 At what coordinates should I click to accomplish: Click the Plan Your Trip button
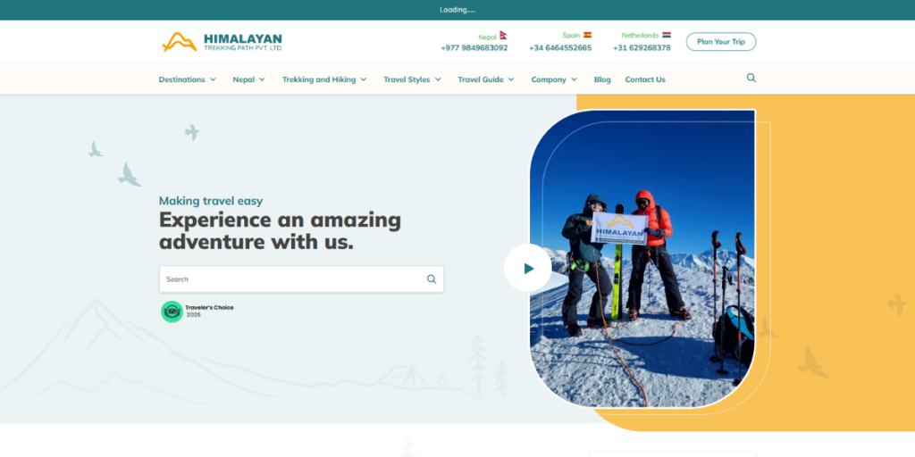[721, 42]
